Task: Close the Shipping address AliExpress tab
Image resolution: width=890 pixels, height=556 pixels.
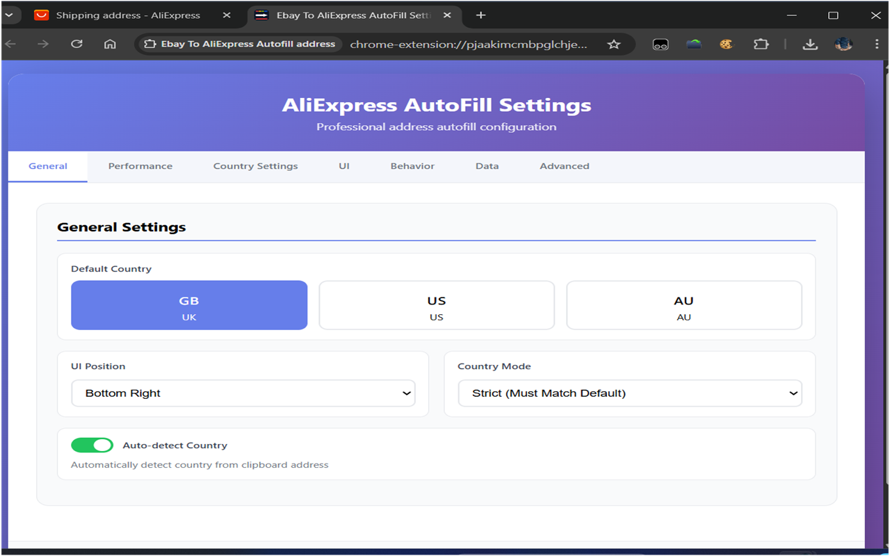Action: [x=226, y=15]
